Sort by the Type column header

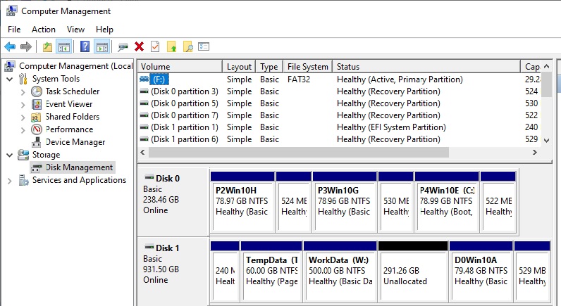point(269,66)
